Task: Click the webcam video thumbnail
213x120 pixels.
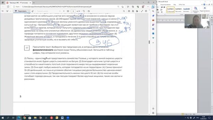Action: coord(197,21)
